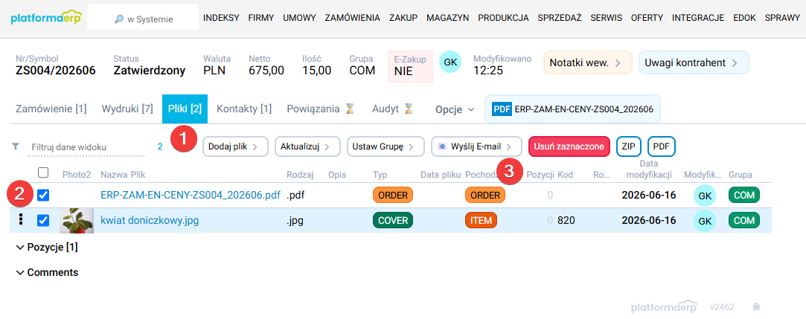Open the MAGAZYN menu
The image size is (806, 319).
tap(447, 18)
